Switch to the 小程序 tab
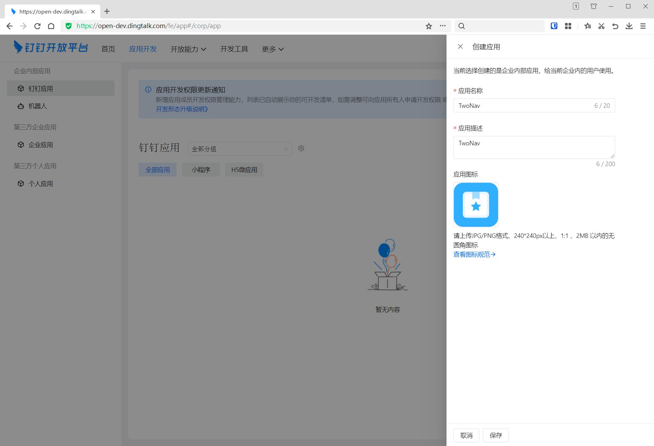The height and width of the screenshot is (446, 654). click(x=201, y=170)
